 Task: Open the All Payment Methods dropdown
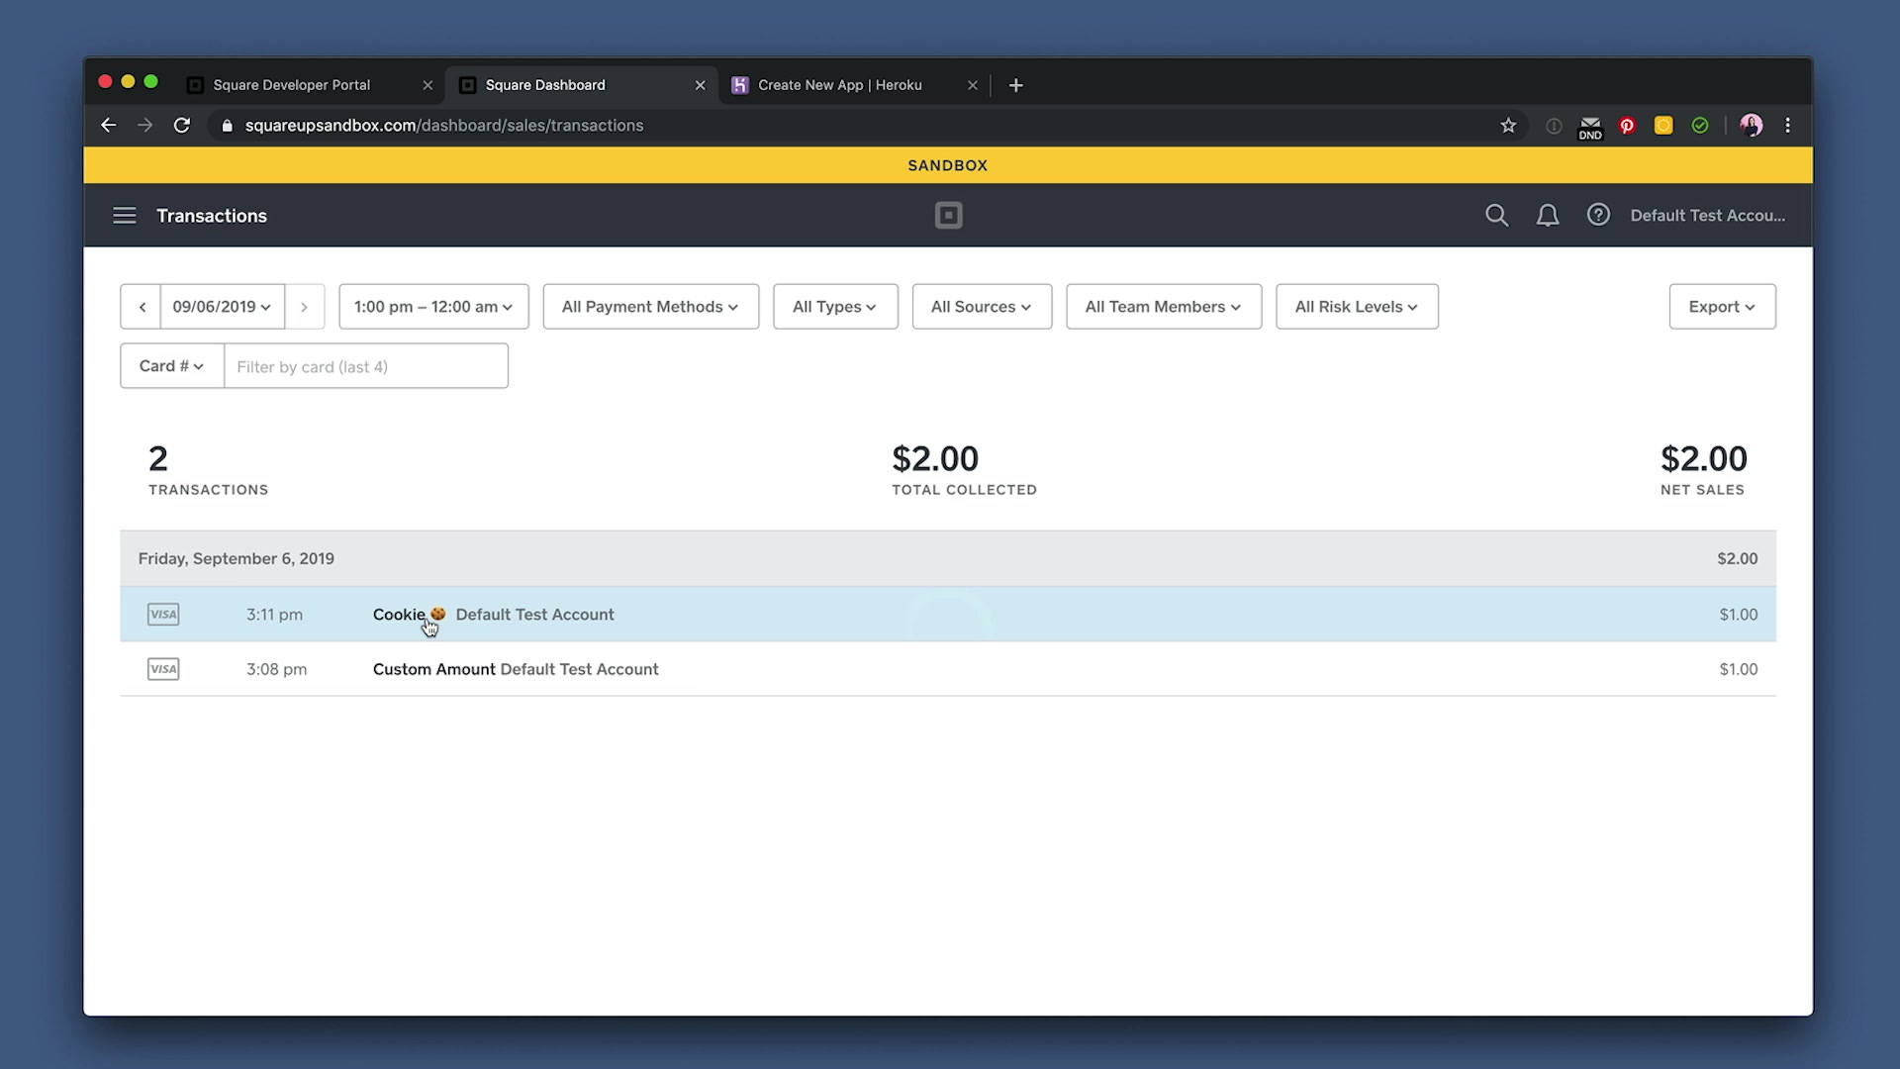[x=650, y=307]
